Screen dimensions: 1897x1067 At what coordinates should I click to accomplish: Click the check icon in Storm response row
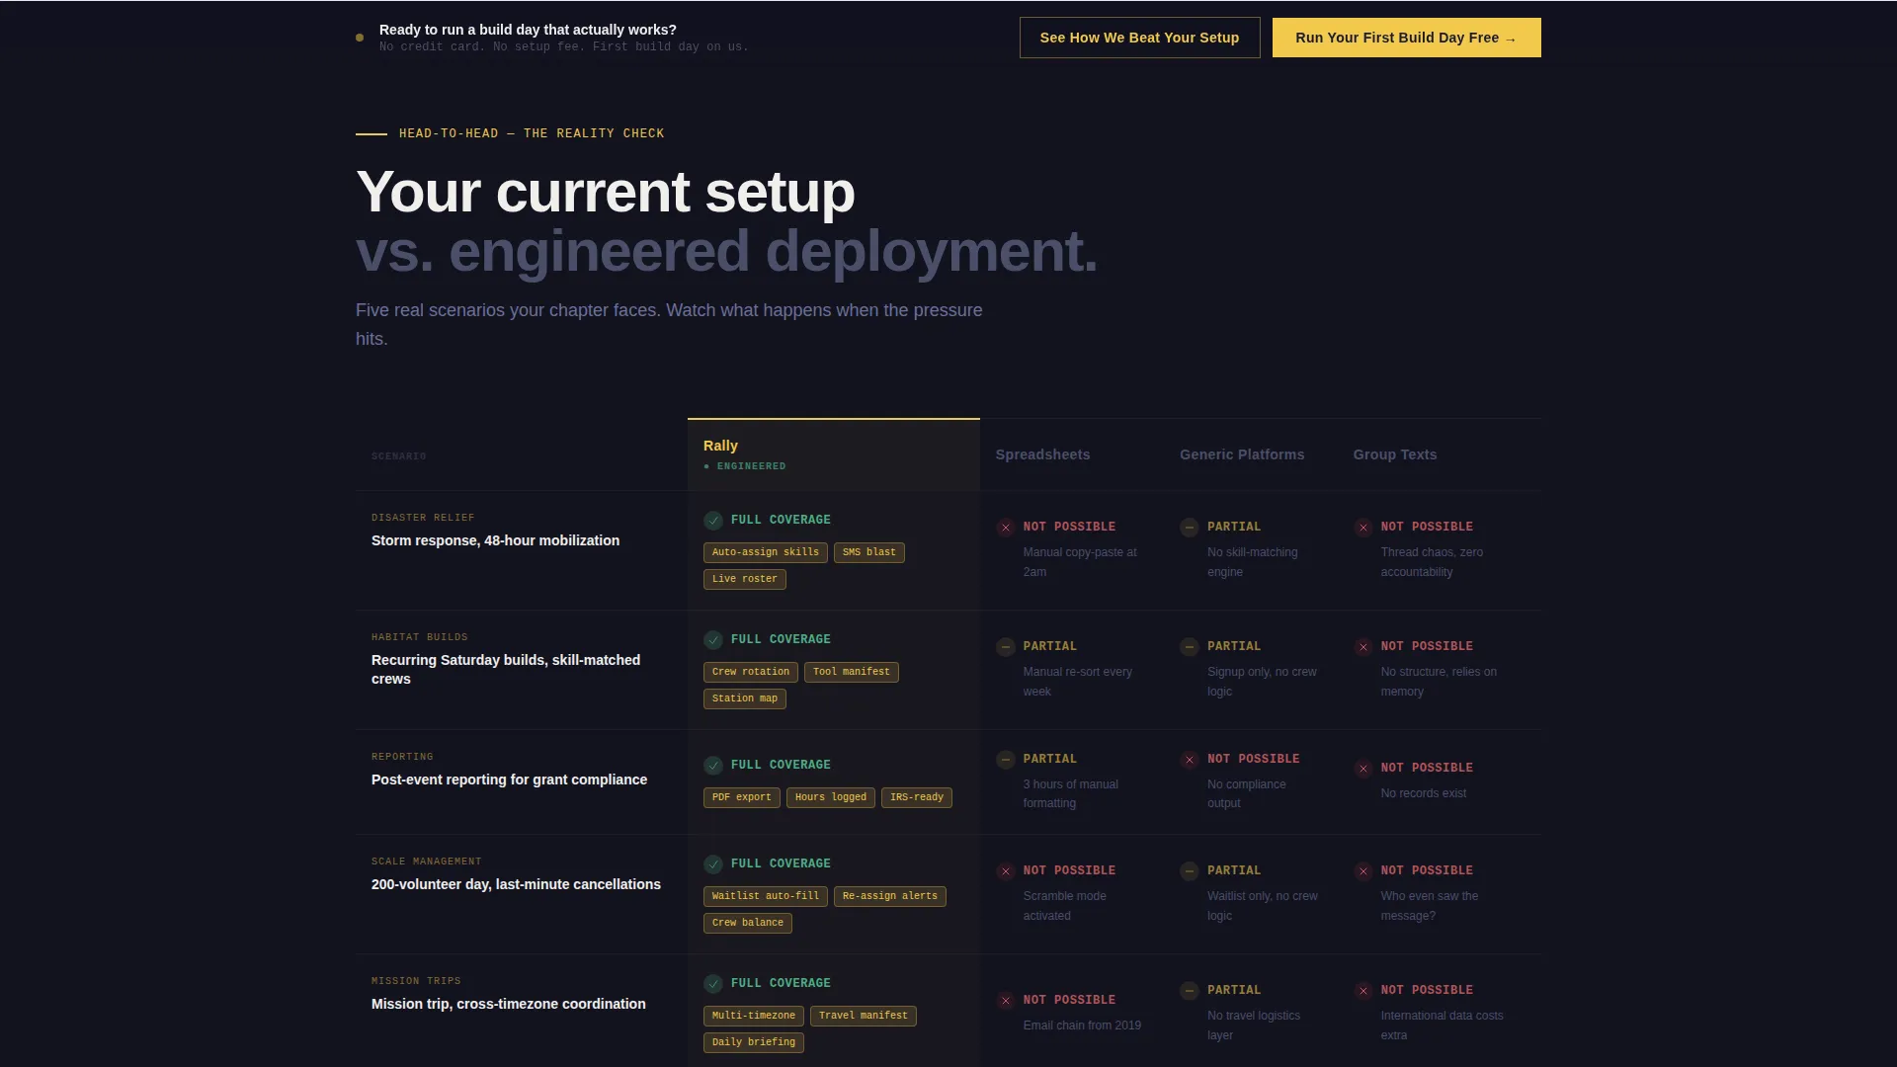pyautogui.click(x=713, y=521)
